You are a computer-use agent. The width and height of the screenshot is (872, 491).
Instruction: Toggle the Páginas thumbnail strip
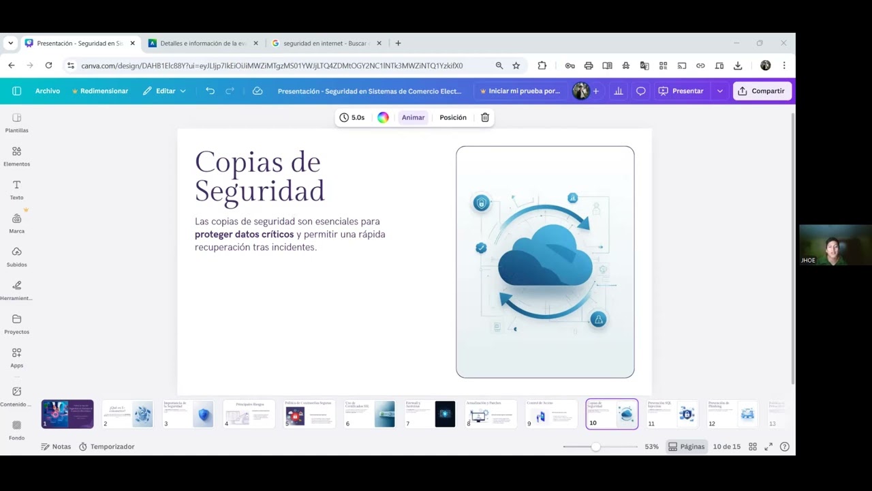coord(686,447)
